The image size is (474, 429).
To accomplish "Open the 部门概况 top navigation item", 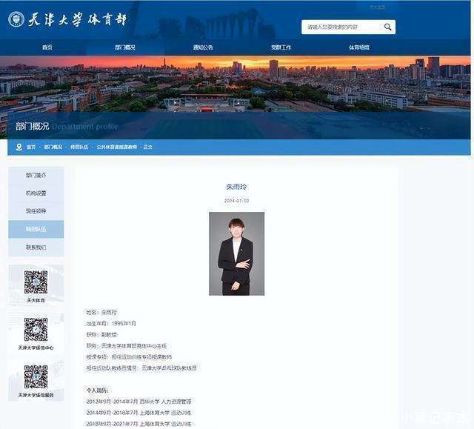I will coord(125,47).
